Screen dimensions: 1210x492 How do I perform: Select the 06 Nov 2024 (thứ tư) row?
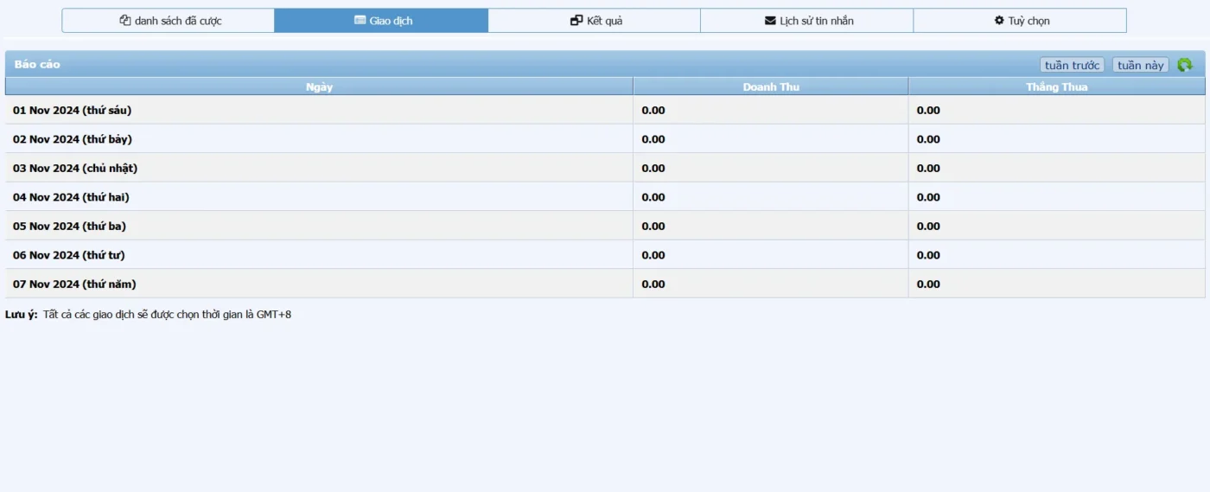point(69,255)
